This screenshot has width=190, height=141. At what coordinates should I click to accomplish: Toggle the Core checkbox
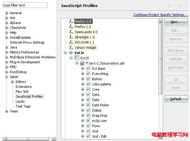(88, 89)
